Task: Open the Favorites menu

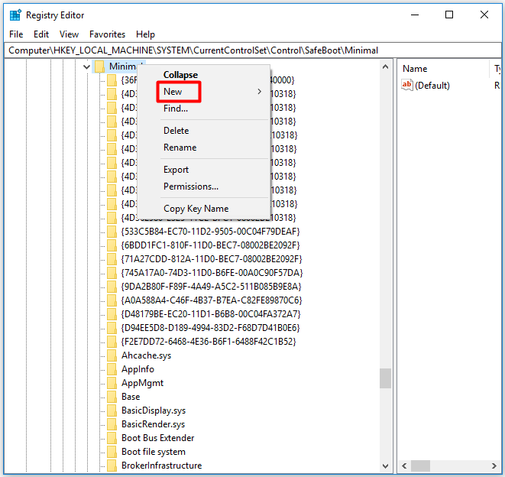Action: (x=107, y=34)
